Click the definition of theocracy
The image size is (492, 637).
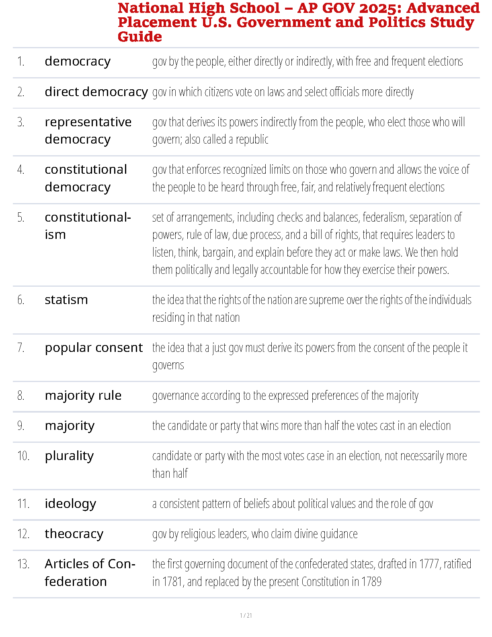tap(255, 534)
